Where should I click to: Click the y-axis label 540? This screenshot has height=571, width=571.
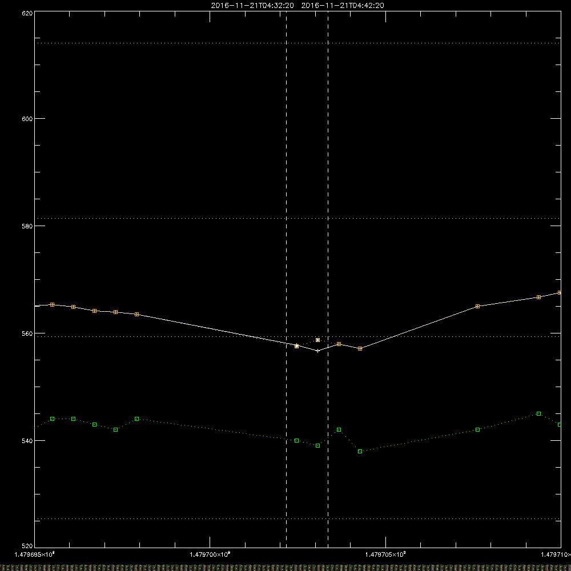[27, 441]
